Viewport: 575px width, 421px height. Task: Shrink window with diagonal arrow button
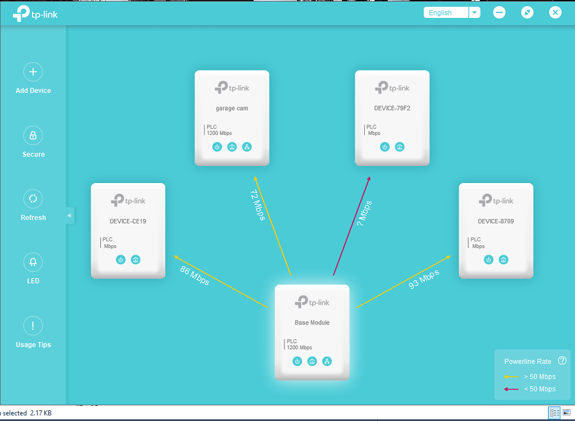click(x=527, y=12)
